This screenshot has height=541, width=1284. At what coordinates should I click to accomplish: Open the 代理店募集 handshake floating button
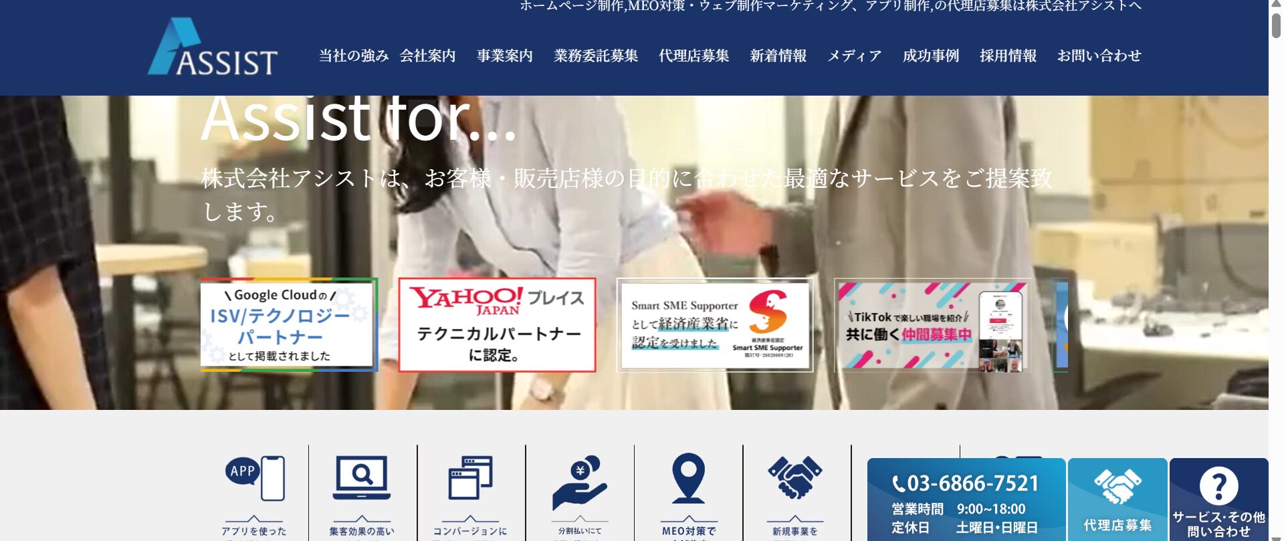(1117, 499)
